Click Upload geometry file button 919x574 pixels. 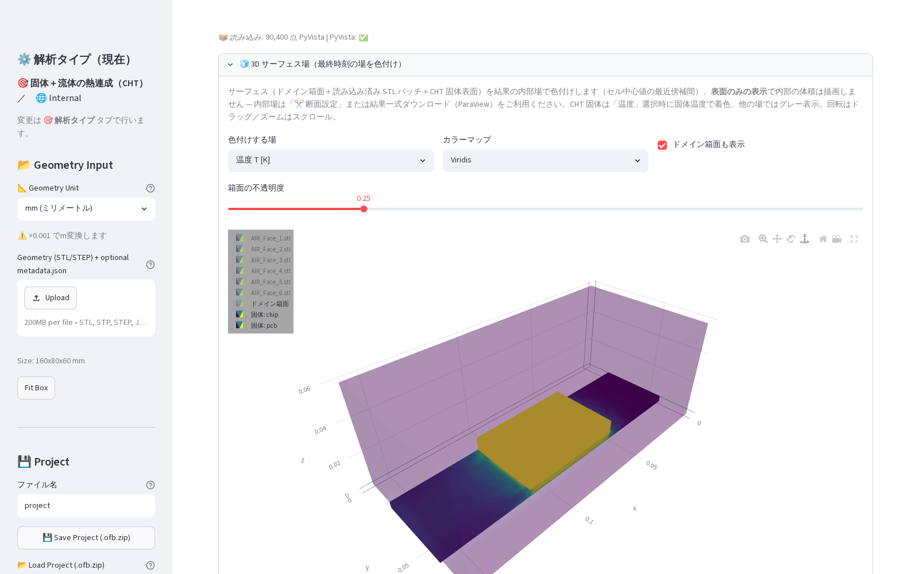51,298
